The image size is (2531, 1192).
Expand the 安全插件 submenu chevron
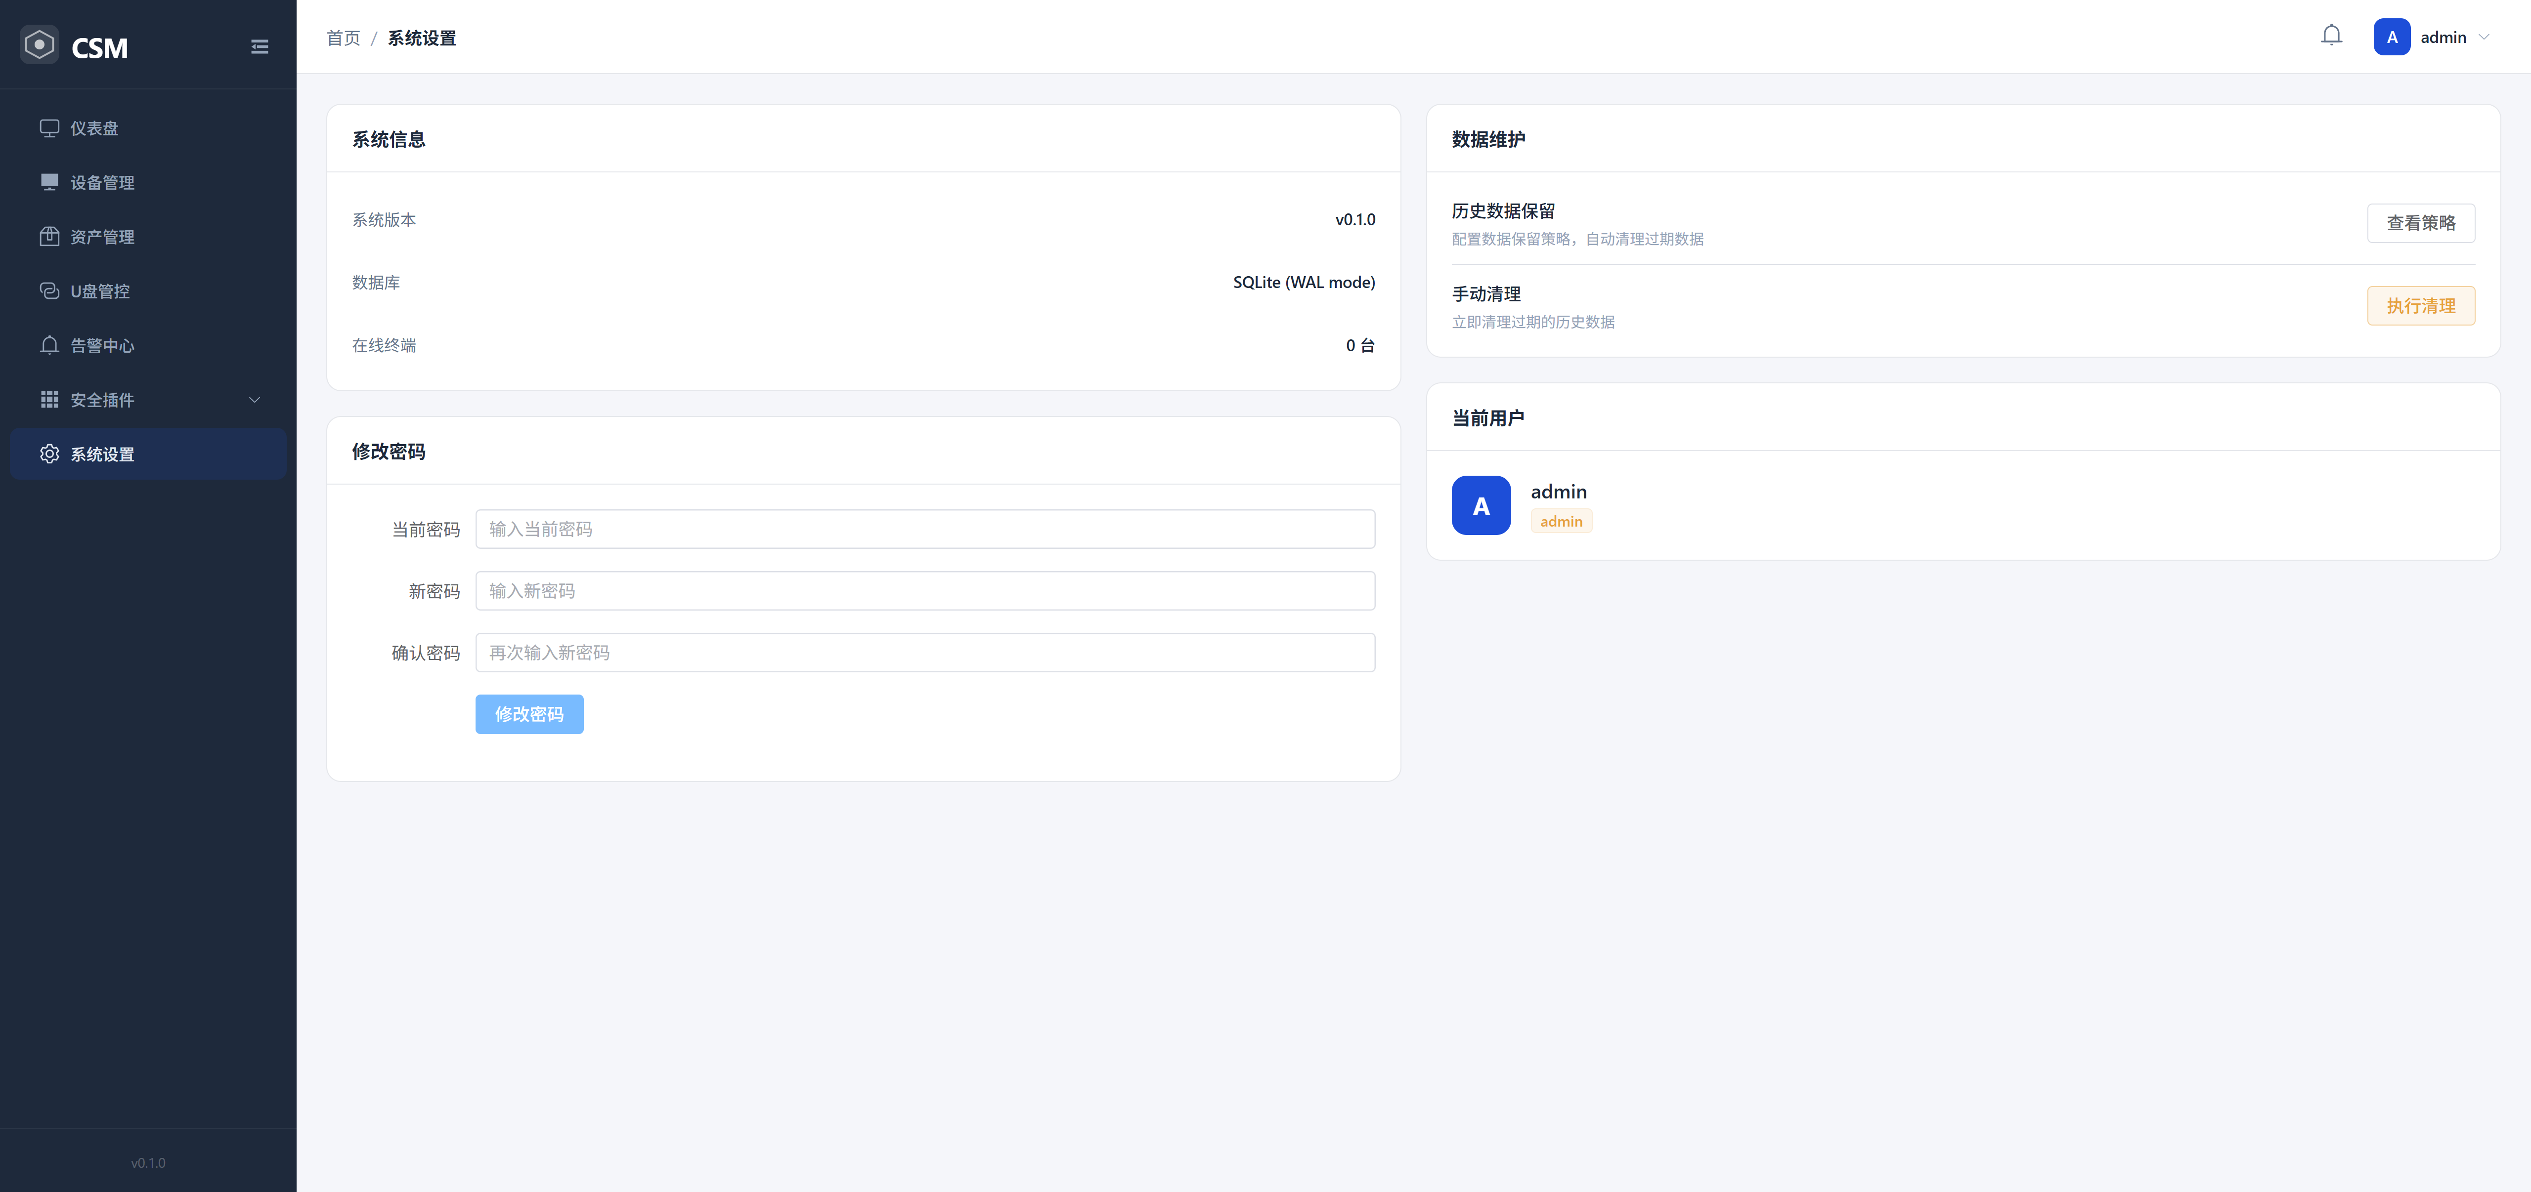pos(255,400)
